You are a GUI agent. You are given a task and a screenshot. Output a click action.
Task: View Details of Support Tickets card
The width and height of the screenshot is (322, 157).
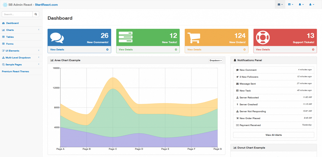[263, 50]
